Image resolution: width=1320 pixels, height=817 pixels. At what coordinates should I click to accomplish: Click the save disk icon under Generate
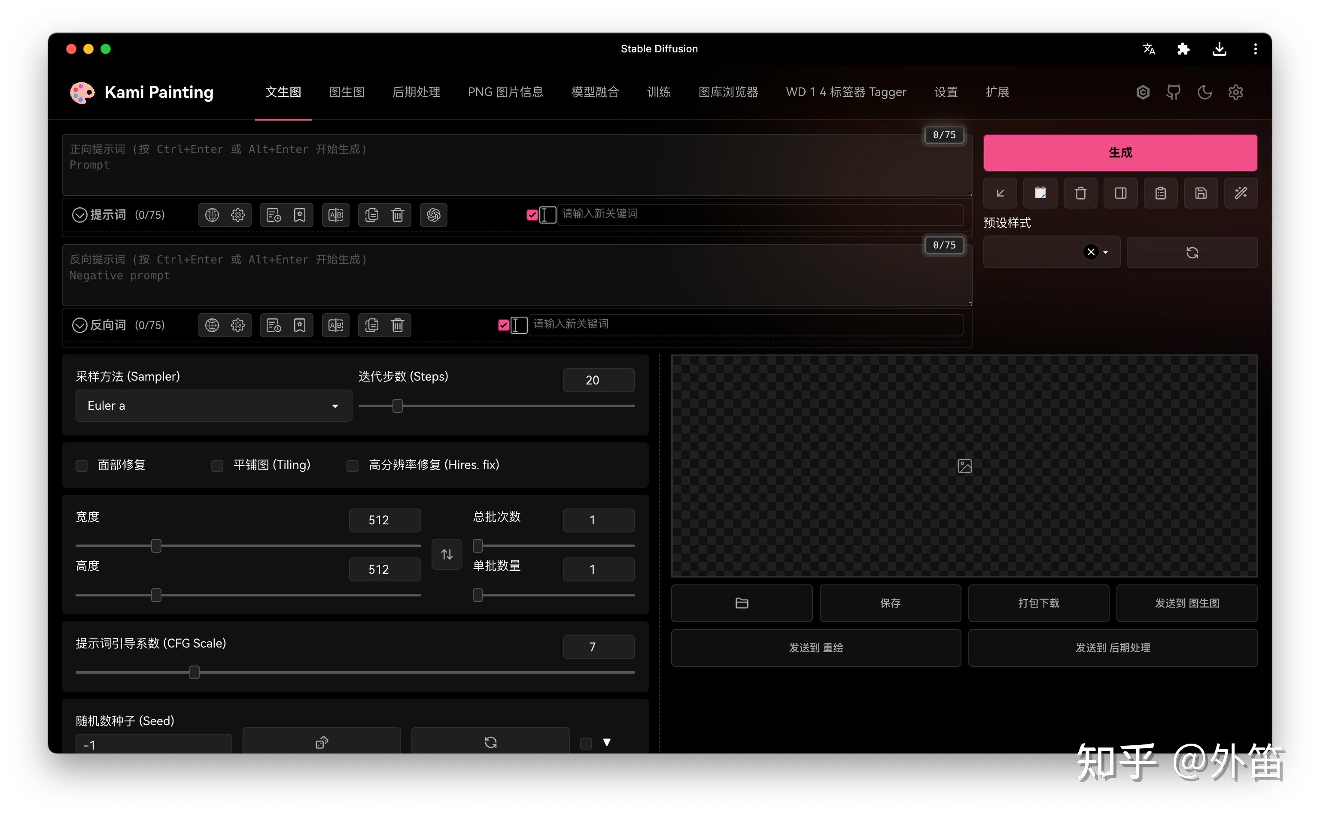pyautogui.click(x=1201, y=193)
